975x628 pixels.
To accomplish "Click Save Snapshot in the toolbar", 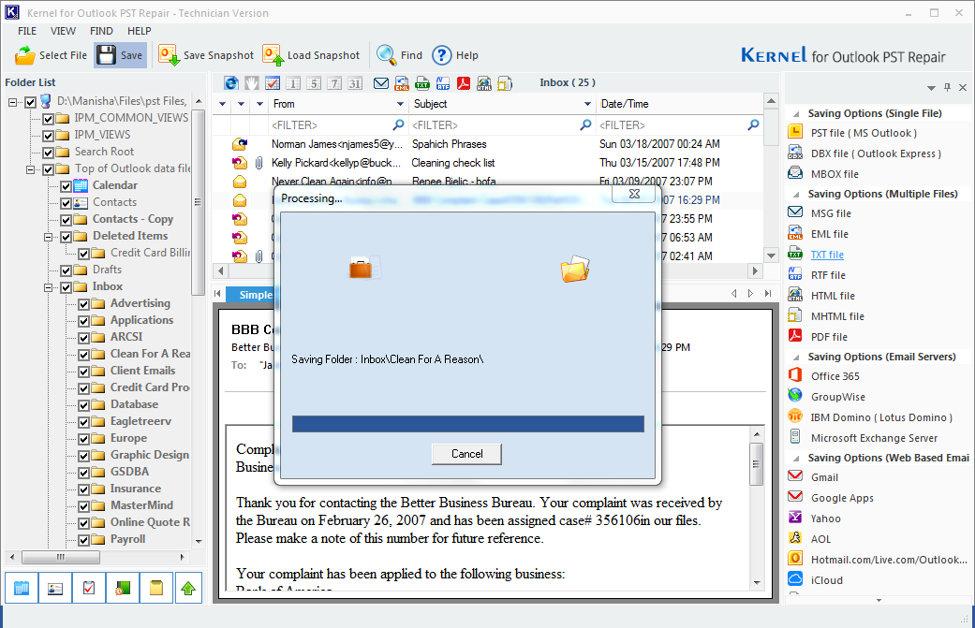I will point(206,55).
